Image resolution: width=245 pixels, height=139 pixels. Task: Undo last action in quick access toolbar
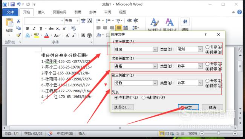[19, 4]
